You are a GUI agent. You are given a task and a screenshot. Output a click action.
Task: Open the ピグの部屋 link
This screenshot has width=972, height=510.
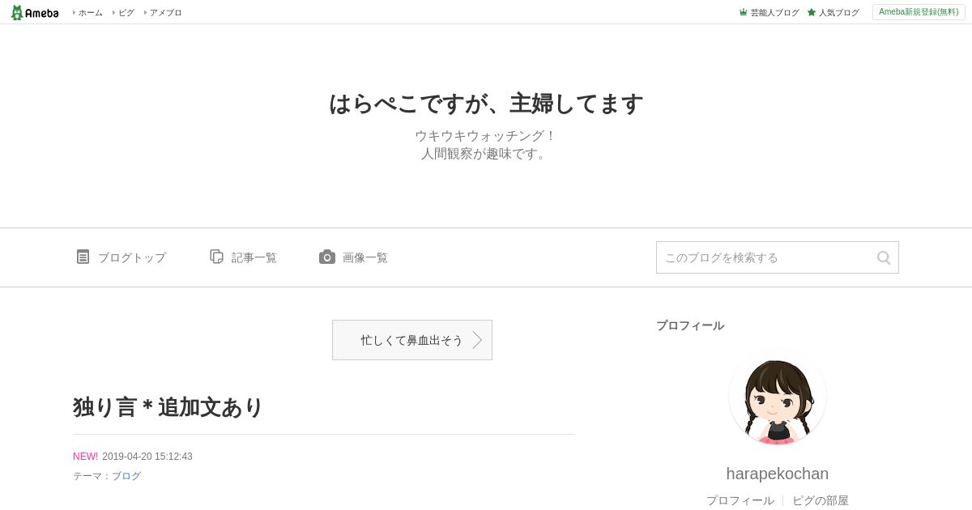pos(821,500)
